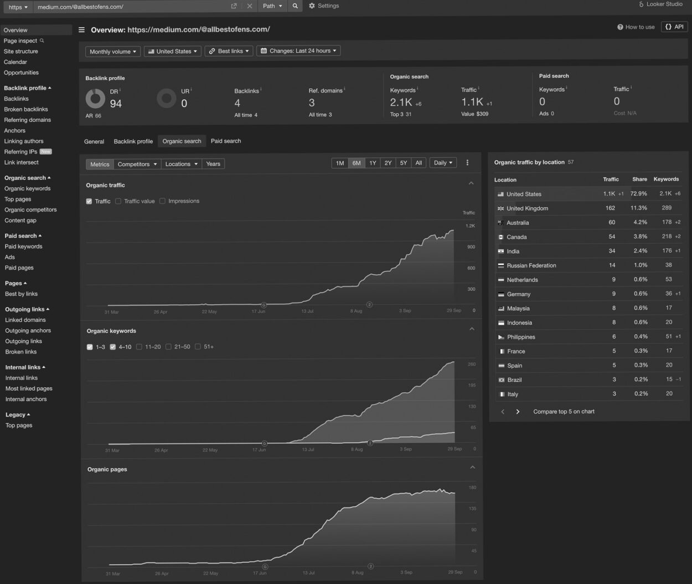692x584 pixels.
Task: Click annotation marker on traffic chart near 17 Jun
Action: click(264, 305)
